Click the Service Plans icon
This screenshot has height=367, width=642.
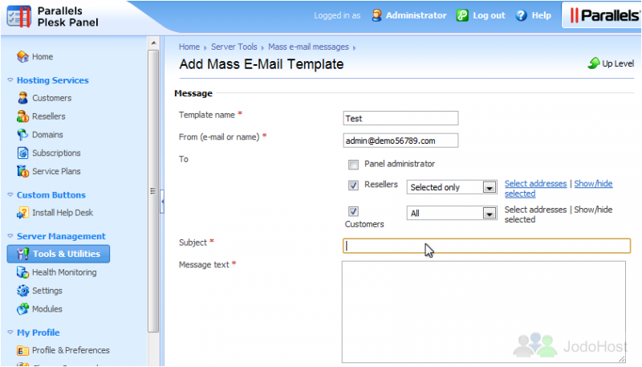point(22,171)
